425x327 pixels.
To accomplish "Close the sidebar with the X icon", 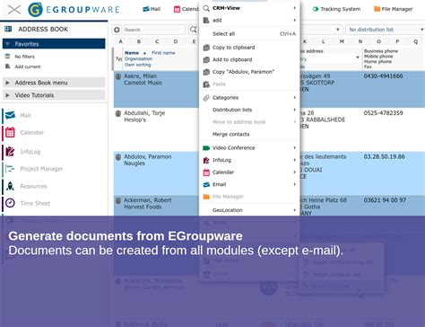I will click(14, 9).
